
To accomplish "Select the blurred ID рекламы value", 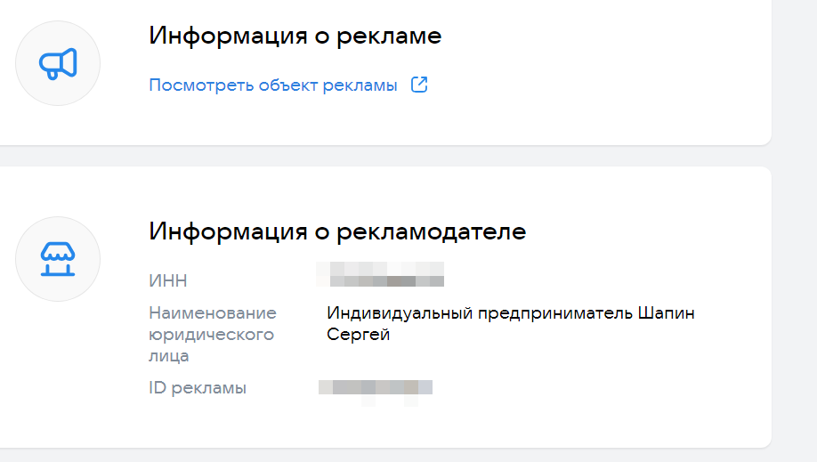I will pyautogui.click(x=376, y=388).
